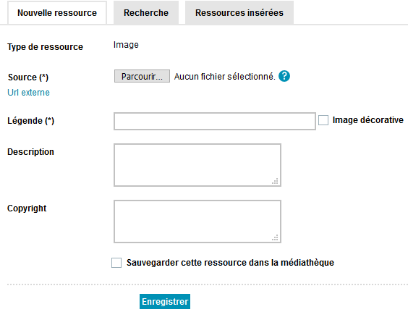
Task: Click the Parcourir... file browse button
Action: 142,76
